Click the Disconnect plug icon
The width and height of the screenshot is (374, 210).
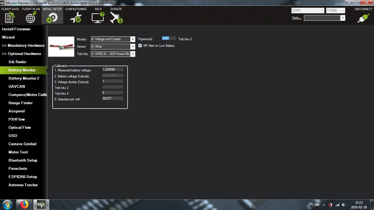coord(363,18)
